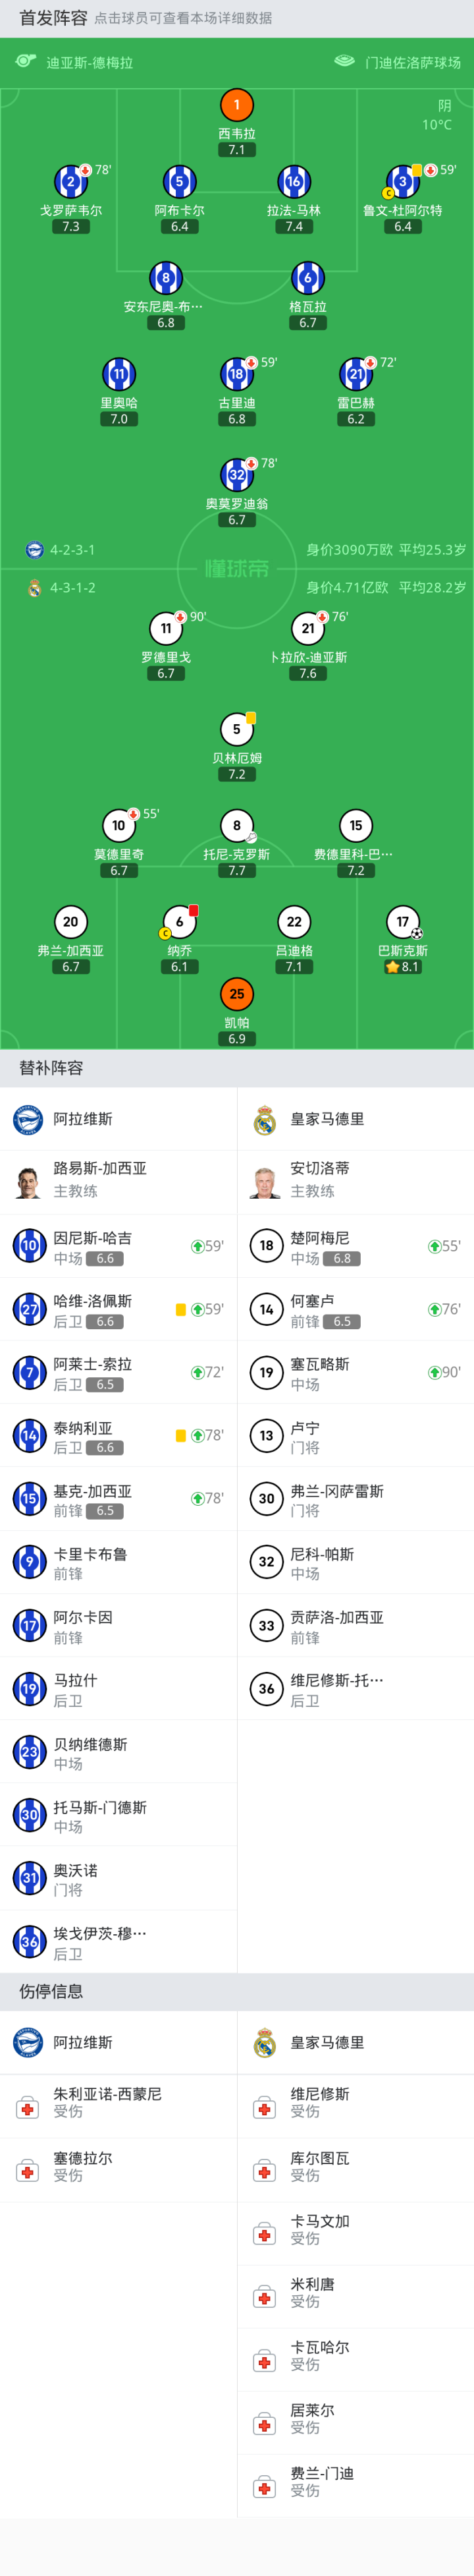This screenshot has height=2576, width=474.
Task: Click the 首发阵容 section heading
Action: pyautogui.click(x=53, y=18)
